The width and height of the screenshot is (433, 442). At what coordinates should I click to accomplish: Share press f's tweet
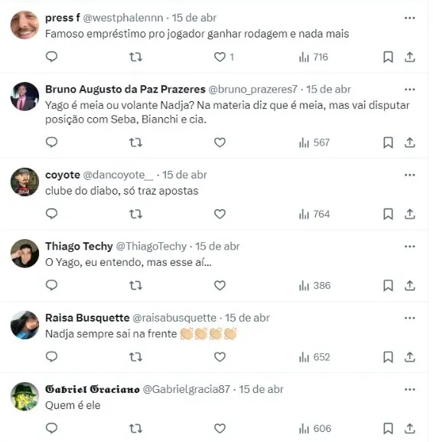click(x=409, y=57)
